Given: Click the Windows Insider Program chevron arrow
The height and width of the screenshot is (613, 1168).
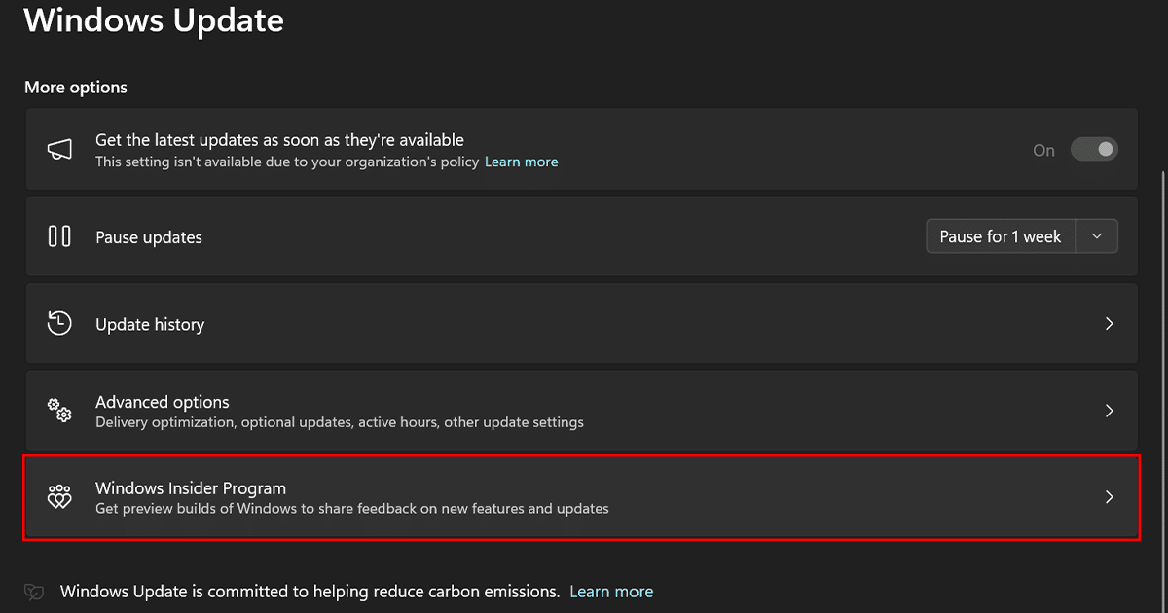Looking at the screenshot, I should pyautogui.click(x=1109, y=497).
